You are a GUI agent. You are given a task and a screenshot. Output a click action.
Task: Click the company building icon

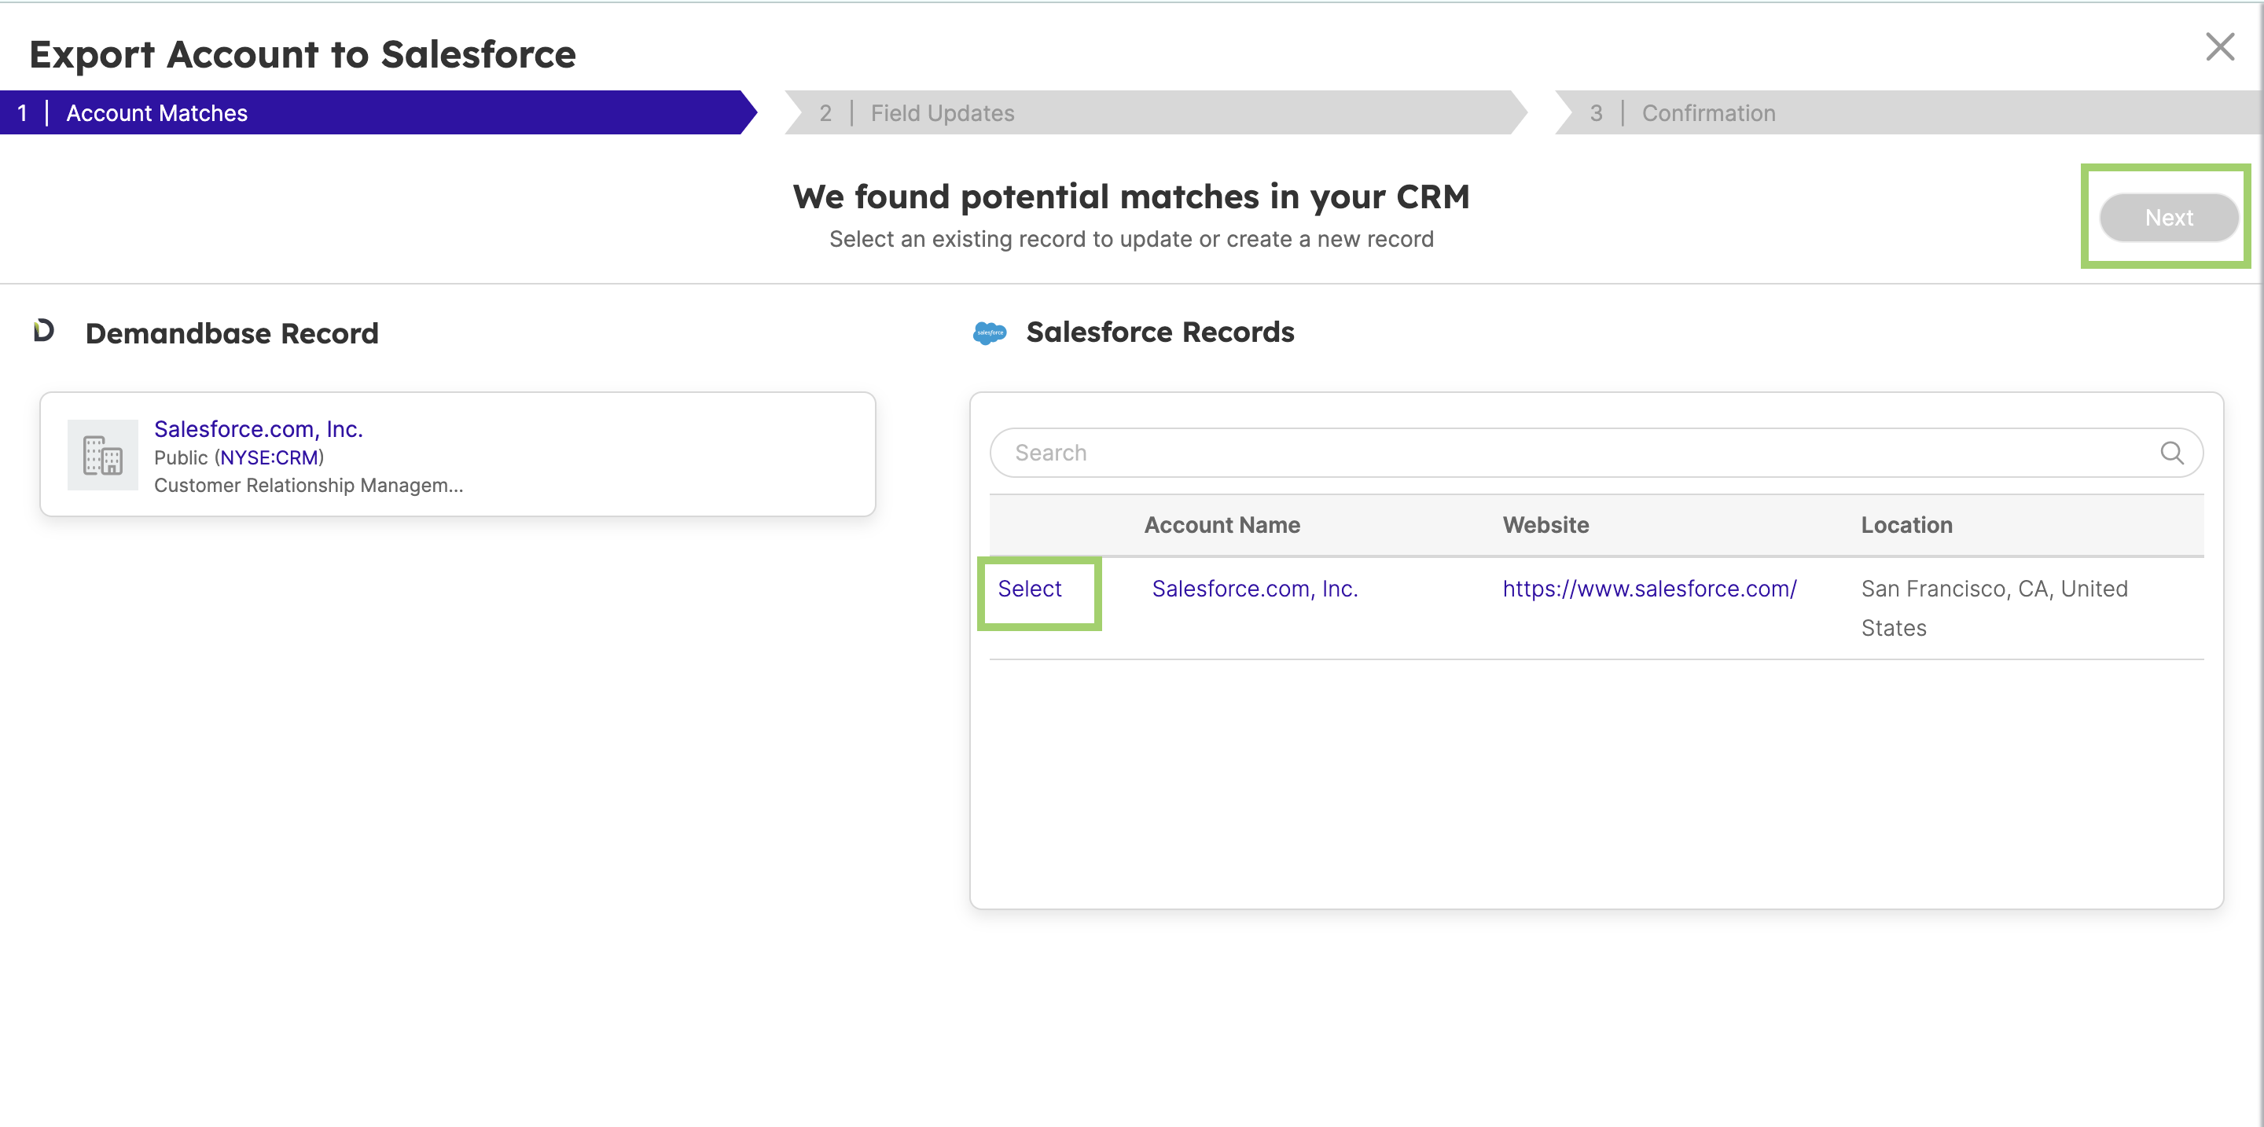(103, 455)
